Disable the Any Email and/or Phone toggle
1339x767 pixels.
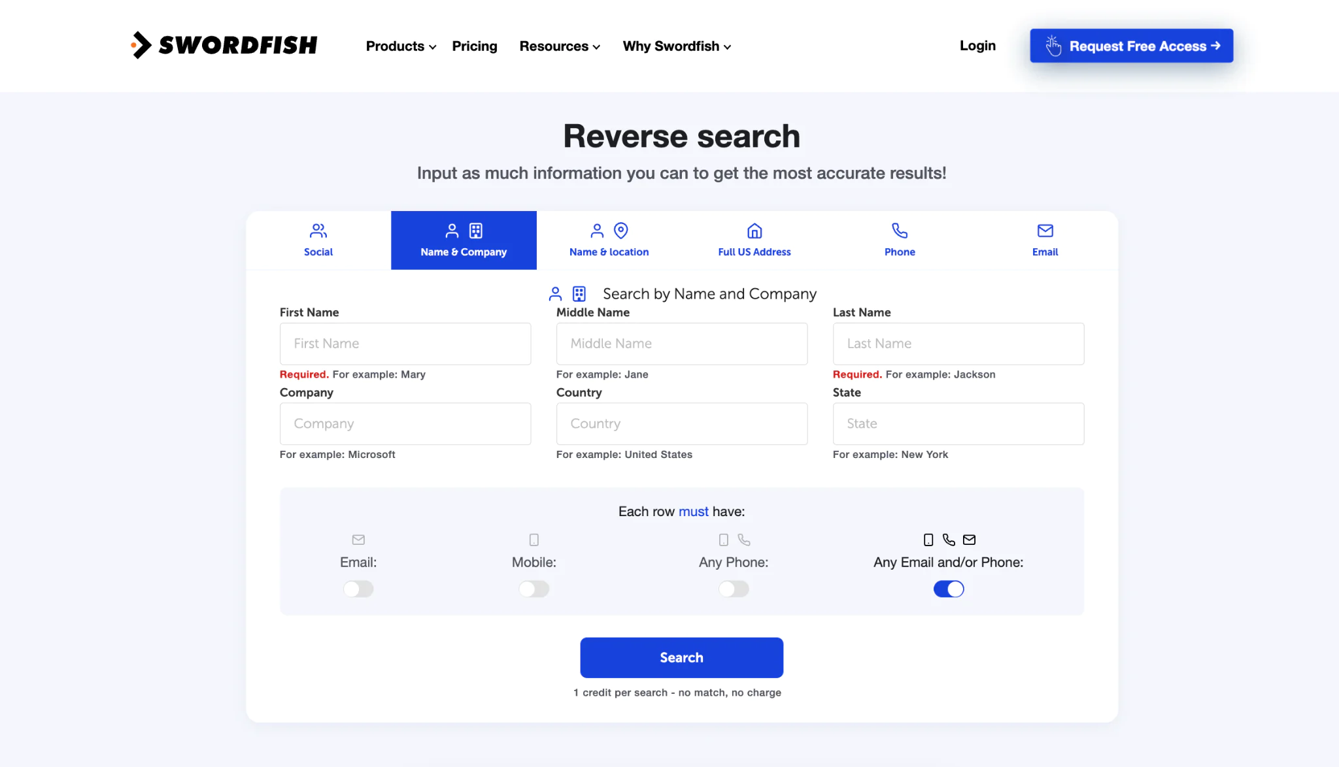tap(948, 589)
